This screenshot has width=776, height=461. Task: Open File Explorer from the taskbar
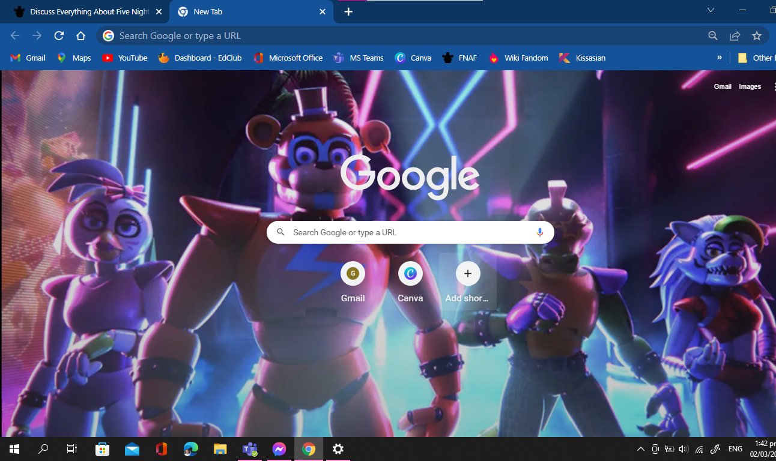(220, 449)
